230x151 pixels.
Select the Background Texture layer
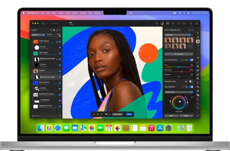(x=46, y=95)
